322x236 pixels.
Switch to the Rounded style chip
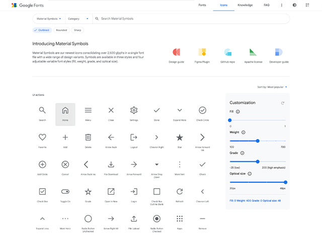61,30
